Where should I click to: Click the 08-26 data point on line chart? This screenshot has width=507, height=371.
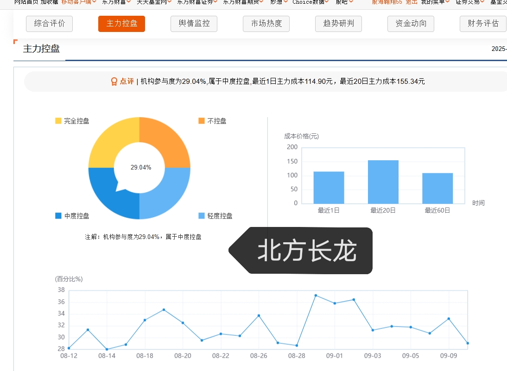[259, 315]
